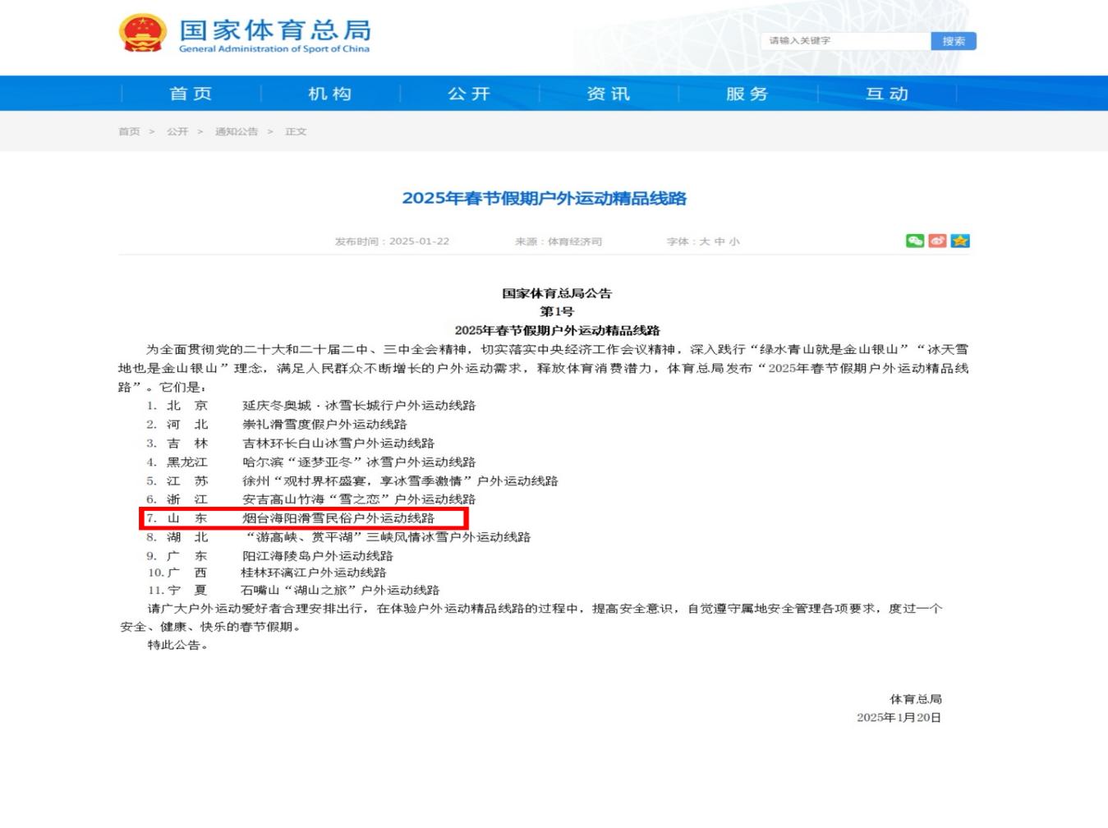The width and height of the screenshot is (1108, 828).
Task: Go to 公开 in breadcrumb
Action: click(x=177, y=131)
